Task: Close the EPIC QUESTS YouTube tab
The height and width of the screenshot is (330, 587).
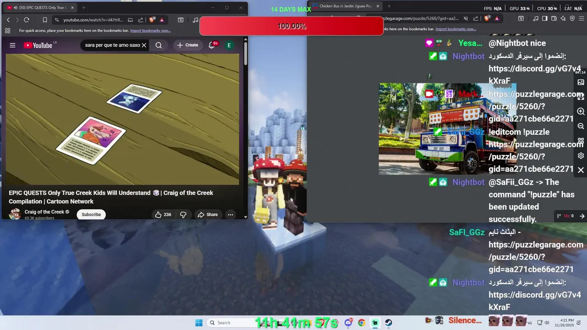Action: click(72, 7)
